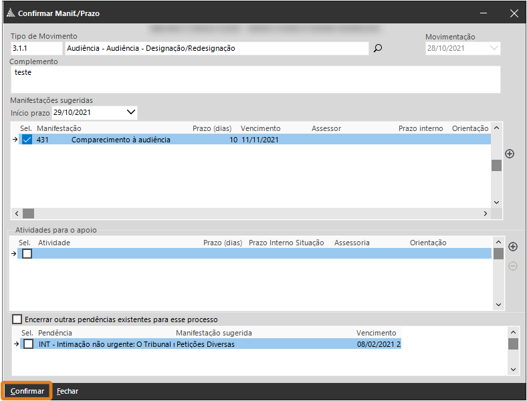Open the Movimentação date dropdown
The width and height of the screenshot is (527, 401).
(x=494, y=48)
